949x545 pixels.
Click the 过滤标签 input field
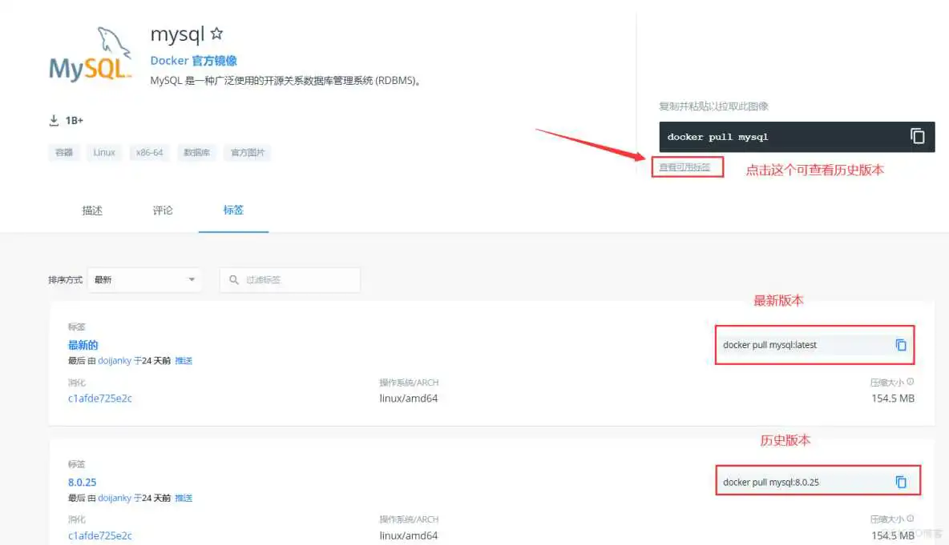pos(297,279)
